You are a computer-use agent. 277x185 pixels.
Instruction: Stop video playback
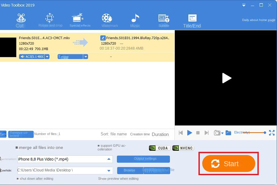coord(198,133)
